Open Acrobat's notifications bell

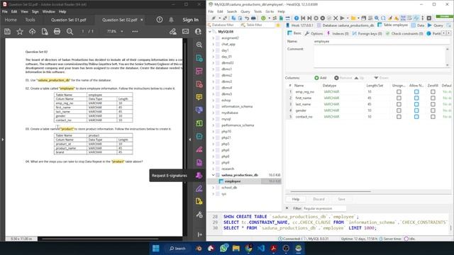tap(172, 20)
